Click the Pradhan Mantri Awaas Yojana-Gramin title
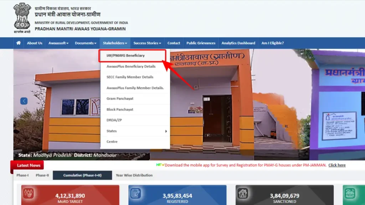 80,29
